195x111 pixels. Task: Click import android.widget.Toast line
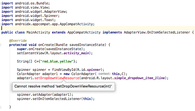pos(29,20)
